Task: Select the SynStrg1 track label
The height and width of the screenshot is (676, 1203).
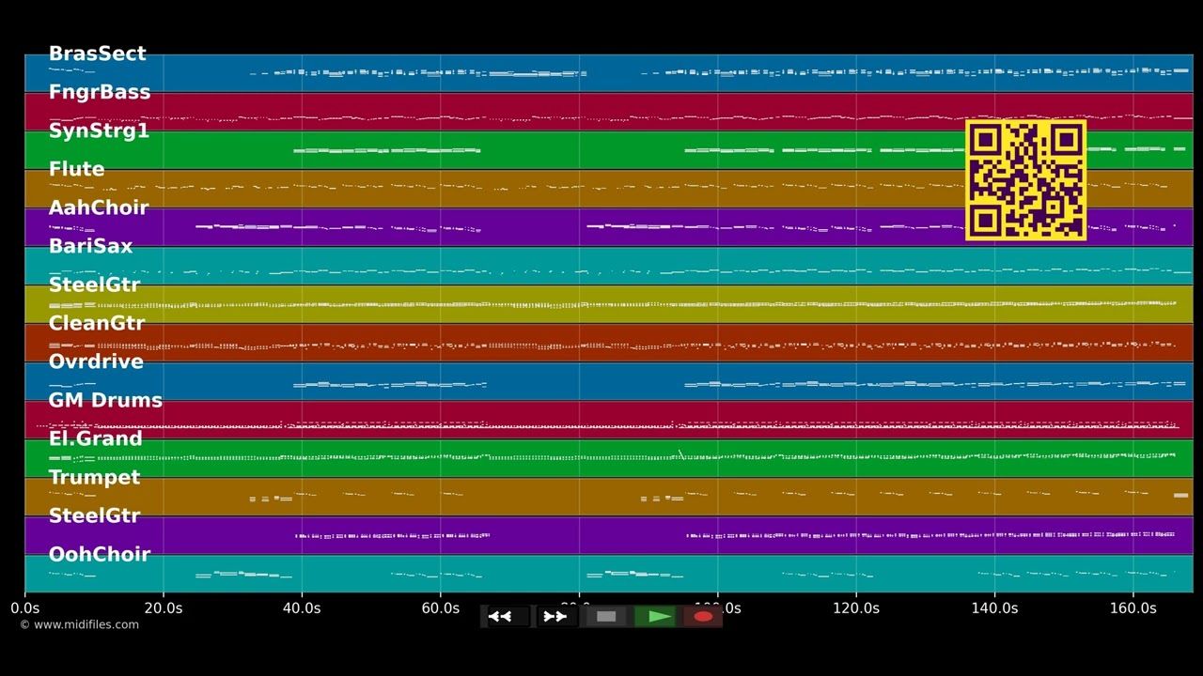Action: point(99,131)
